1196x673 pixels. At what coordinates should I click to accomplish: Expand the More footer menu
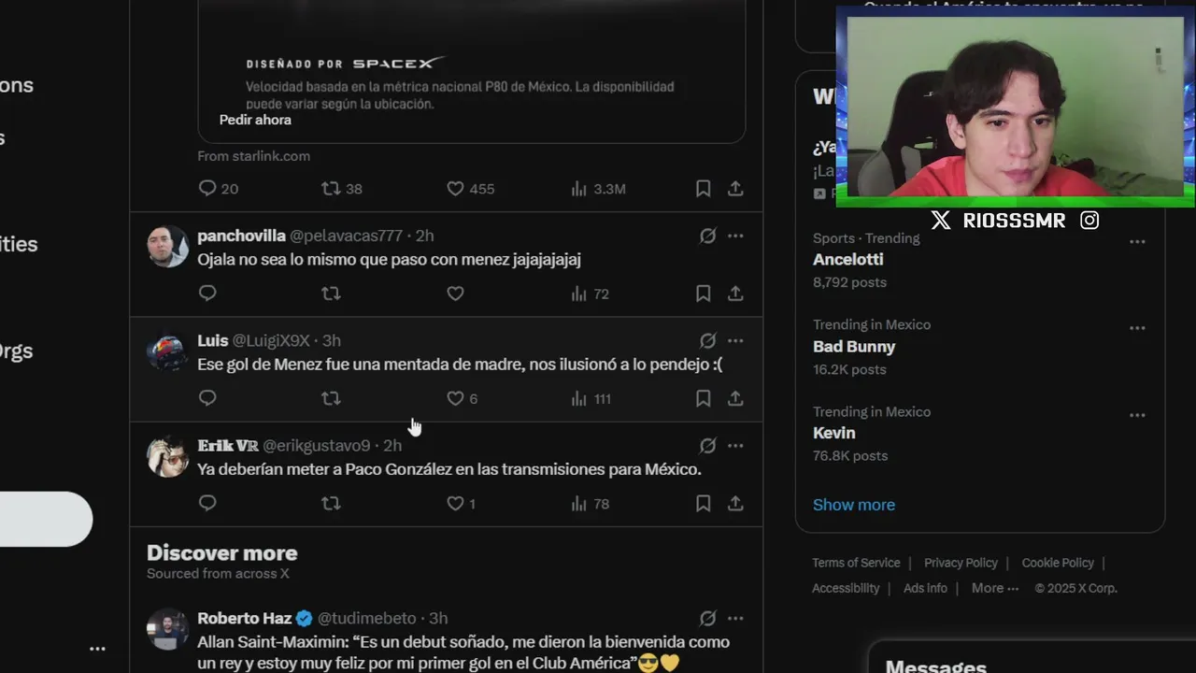994,588
